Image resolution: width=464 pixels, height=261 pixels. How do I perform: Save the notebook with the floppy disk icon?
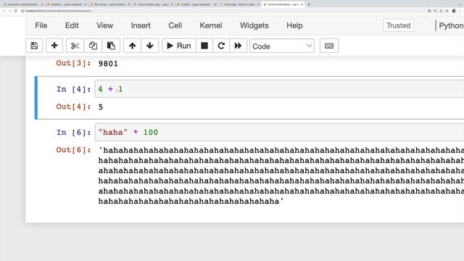tap(34, 46)
